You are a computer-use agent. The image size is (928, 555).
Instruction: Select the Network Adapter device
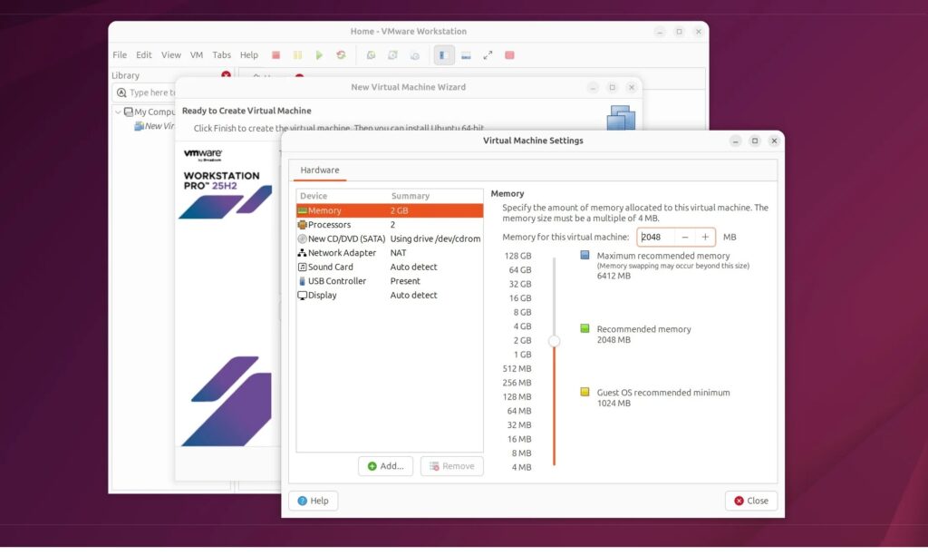342,253
